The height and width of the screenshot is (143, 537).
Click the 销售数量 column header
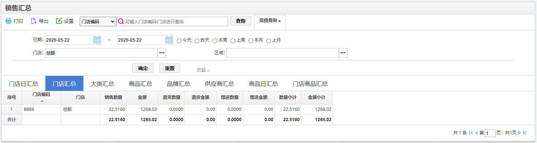(113, 97)
